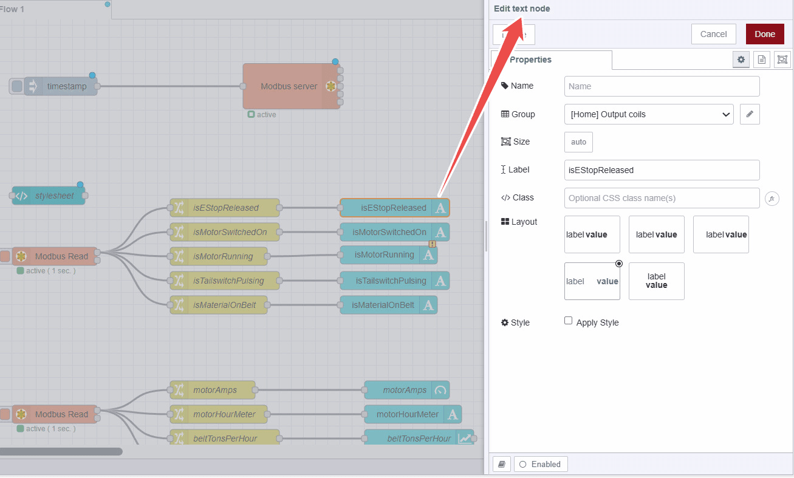Screen dimensions: 794x478
Task: Select the Properties tab
Action: click(530, 59)
